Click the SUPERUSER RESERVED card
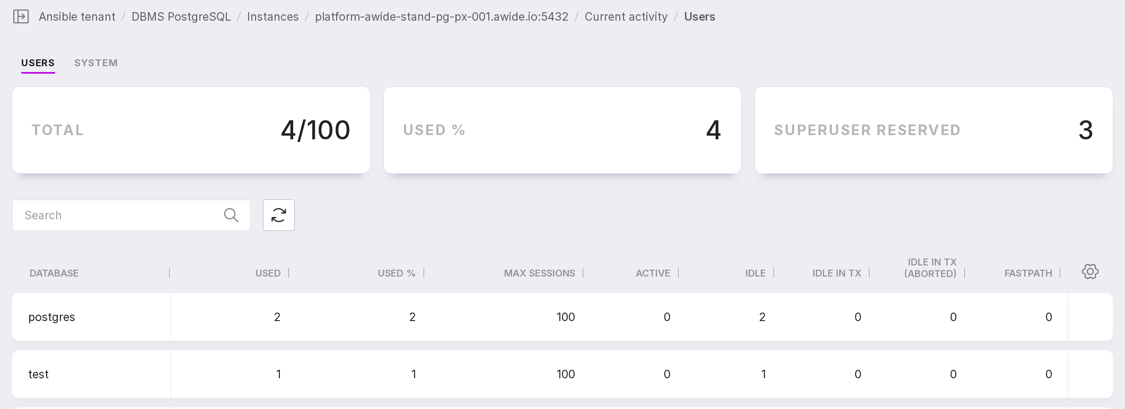Viewport: 1125px width, 409px height. pos(933,130)
